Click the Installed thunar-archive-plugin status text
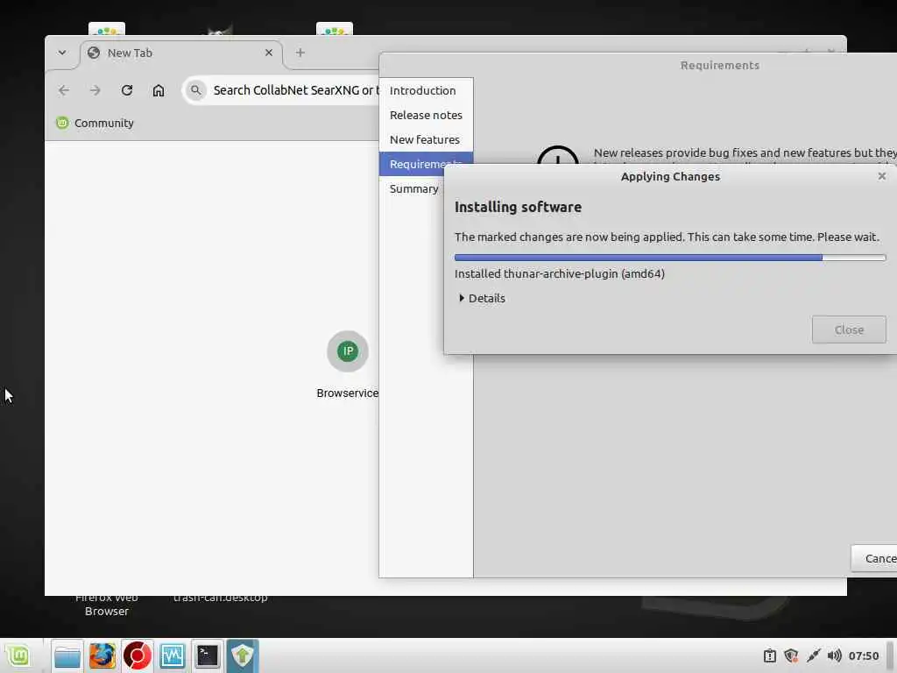This screenshot has height=673, width=897. point(560,274)
